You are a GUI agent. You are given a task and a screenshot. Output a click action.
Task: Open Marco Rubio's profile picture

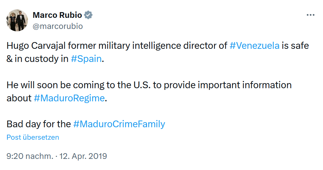click(17, 21)
